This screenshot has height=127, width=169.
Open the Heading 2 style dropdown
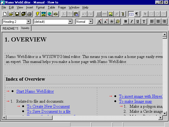coord(29,21)
